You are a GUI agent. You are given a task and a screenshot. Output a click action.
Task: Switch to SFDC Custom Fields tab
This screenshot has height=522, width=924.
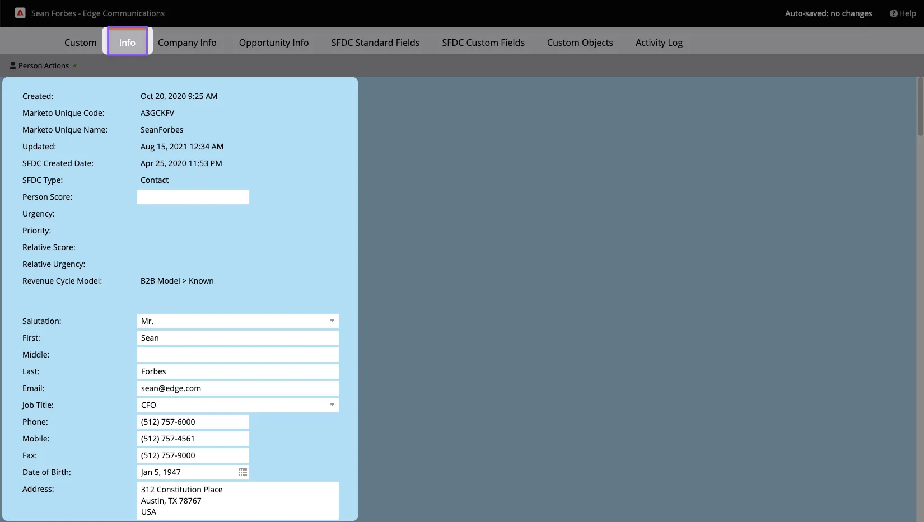[x=483, y=43]
